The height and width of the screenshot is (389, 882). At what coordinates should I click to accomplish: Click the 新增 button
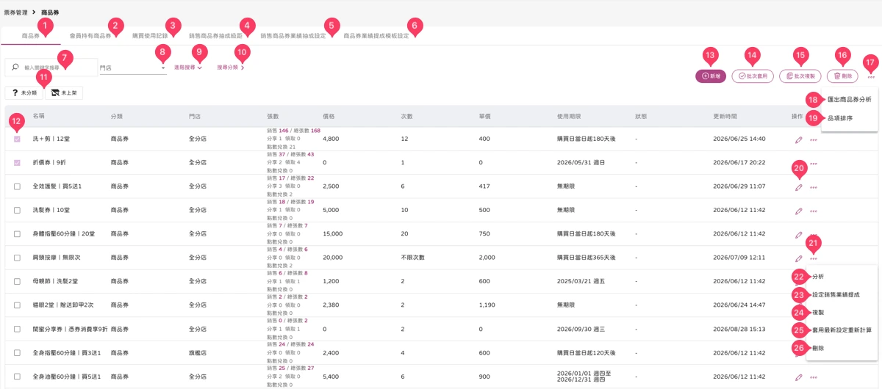711,76
